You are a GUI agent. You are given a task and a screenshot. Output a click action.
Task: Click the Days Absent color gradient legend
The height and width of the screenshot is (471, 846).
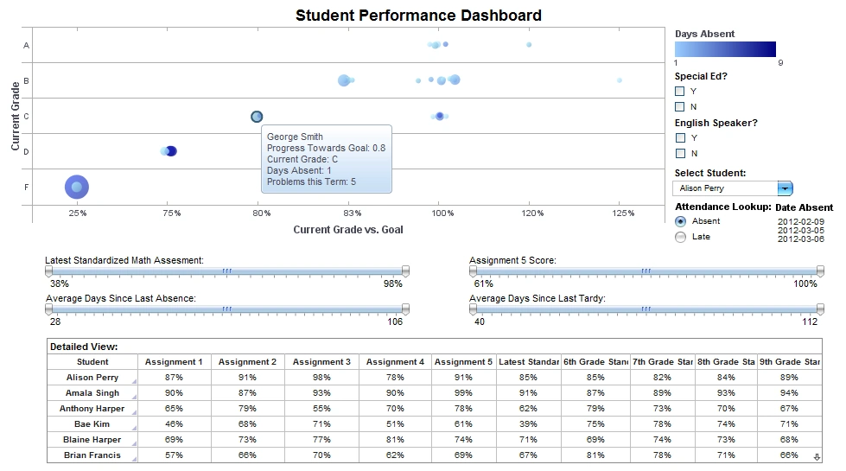(x=725, y=49)
